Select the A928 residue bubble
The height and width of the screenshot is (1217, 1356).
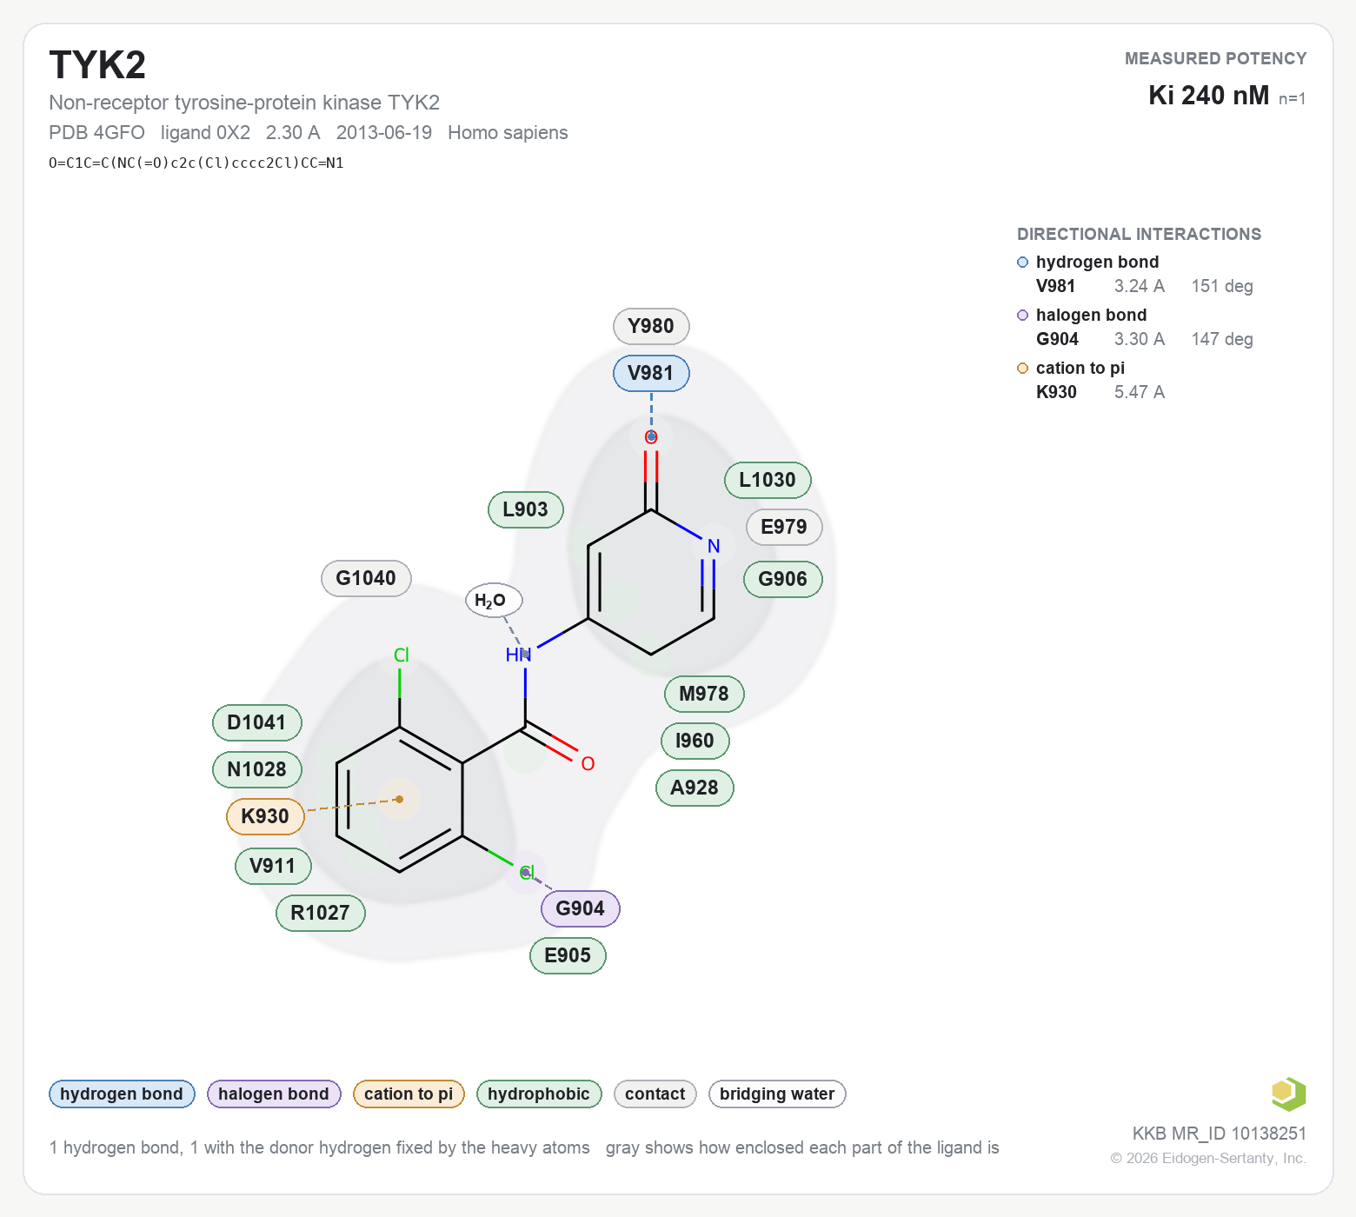695,788
